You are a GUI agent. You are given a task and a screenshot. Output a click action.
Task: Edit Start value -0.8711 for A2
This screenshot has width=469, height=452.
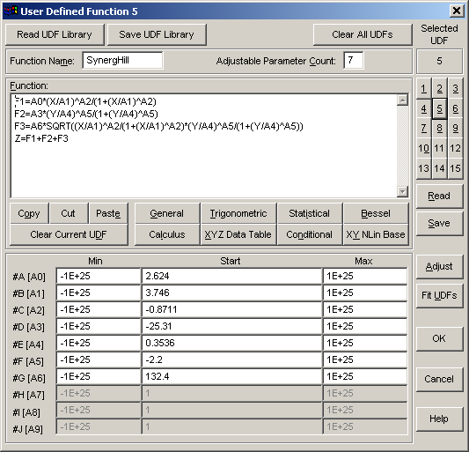tap(231, 310)
